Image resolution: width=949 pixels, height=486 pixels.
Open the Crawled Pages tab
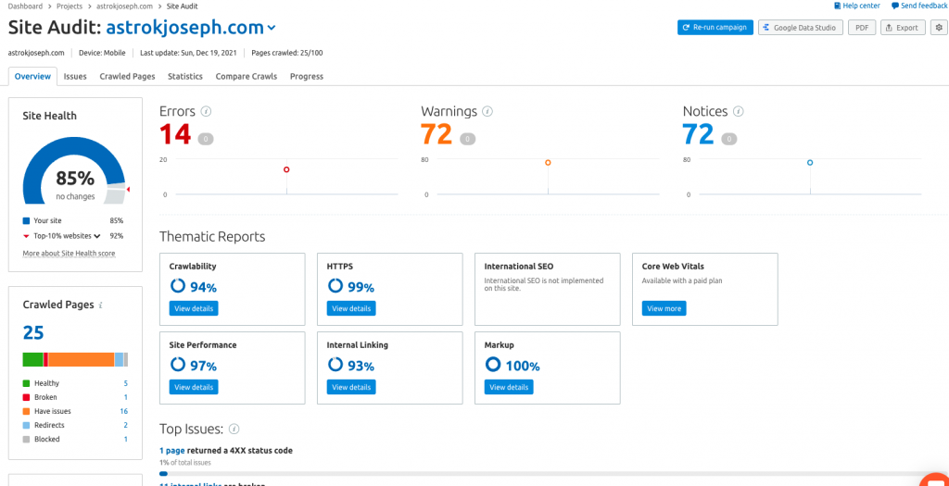(127, 77)
